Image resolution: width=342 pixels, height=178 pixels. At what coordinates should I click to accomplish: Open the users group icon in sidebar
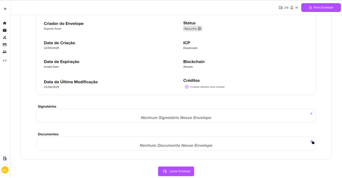point(5,52)
